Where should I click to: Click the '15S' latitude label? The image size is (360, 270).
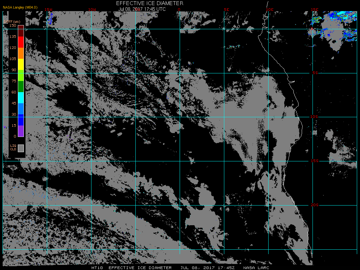[x=315, y=161]
